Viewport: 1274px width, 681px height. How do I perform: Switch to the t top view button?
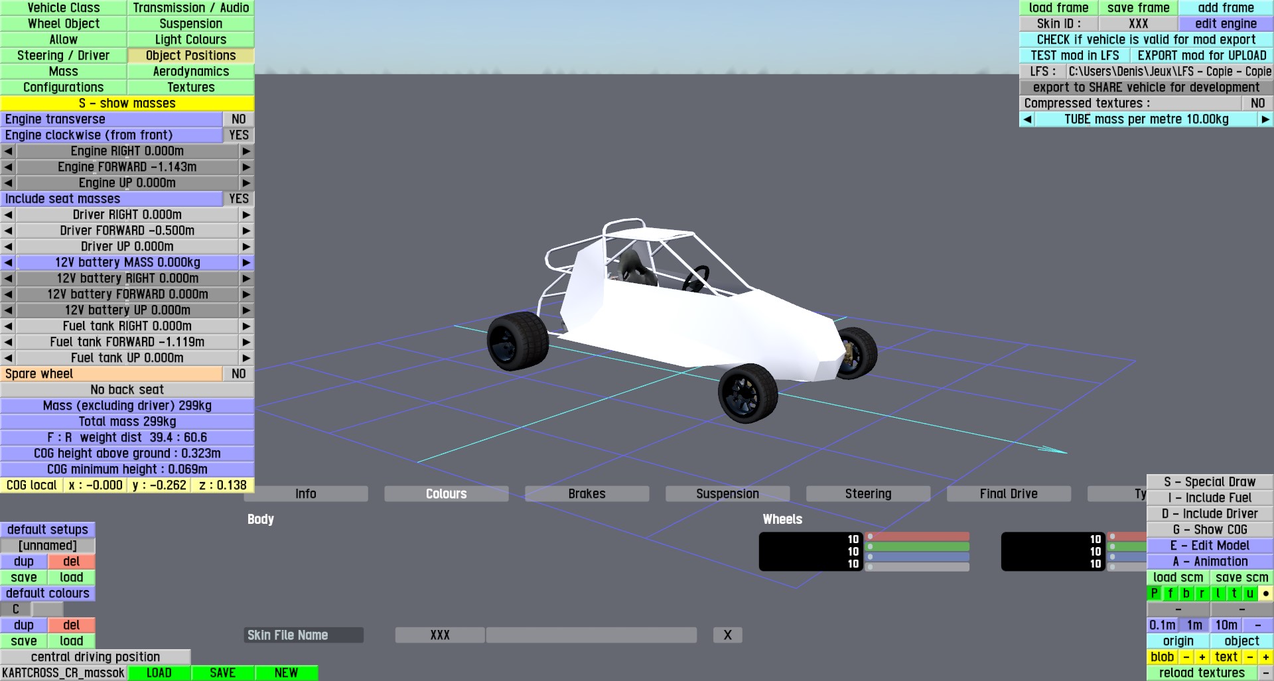click(1234, 593)
